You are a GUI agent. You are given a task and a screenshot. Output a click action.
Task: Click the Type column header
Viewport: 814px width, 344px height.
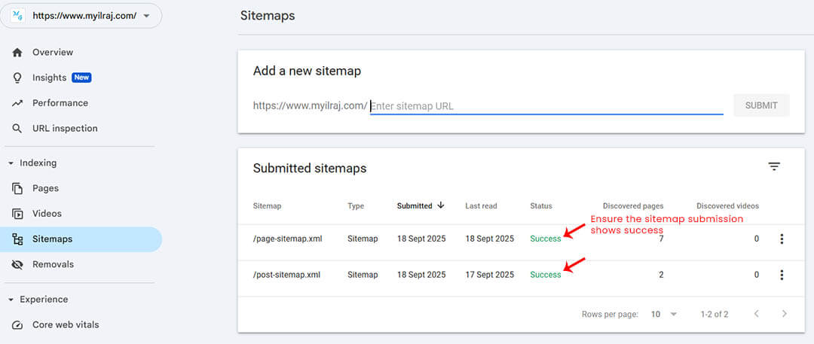point(356,206)
